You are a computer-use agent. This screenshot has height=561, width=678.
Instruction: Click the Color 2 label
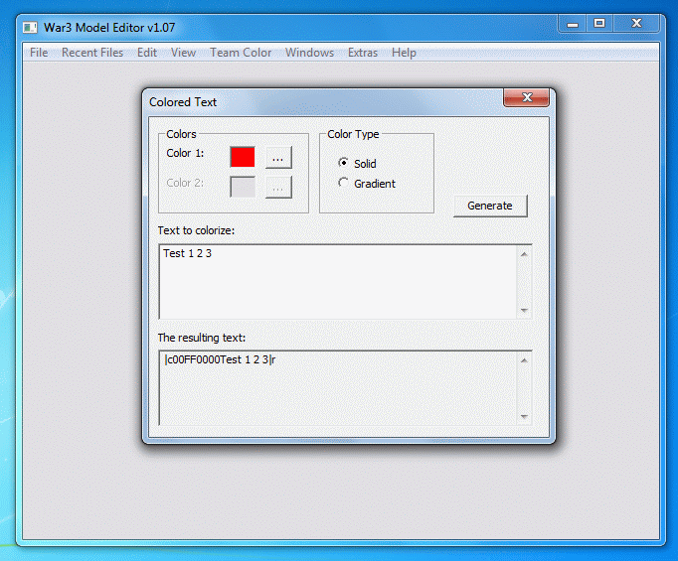[x=185, y=183]
